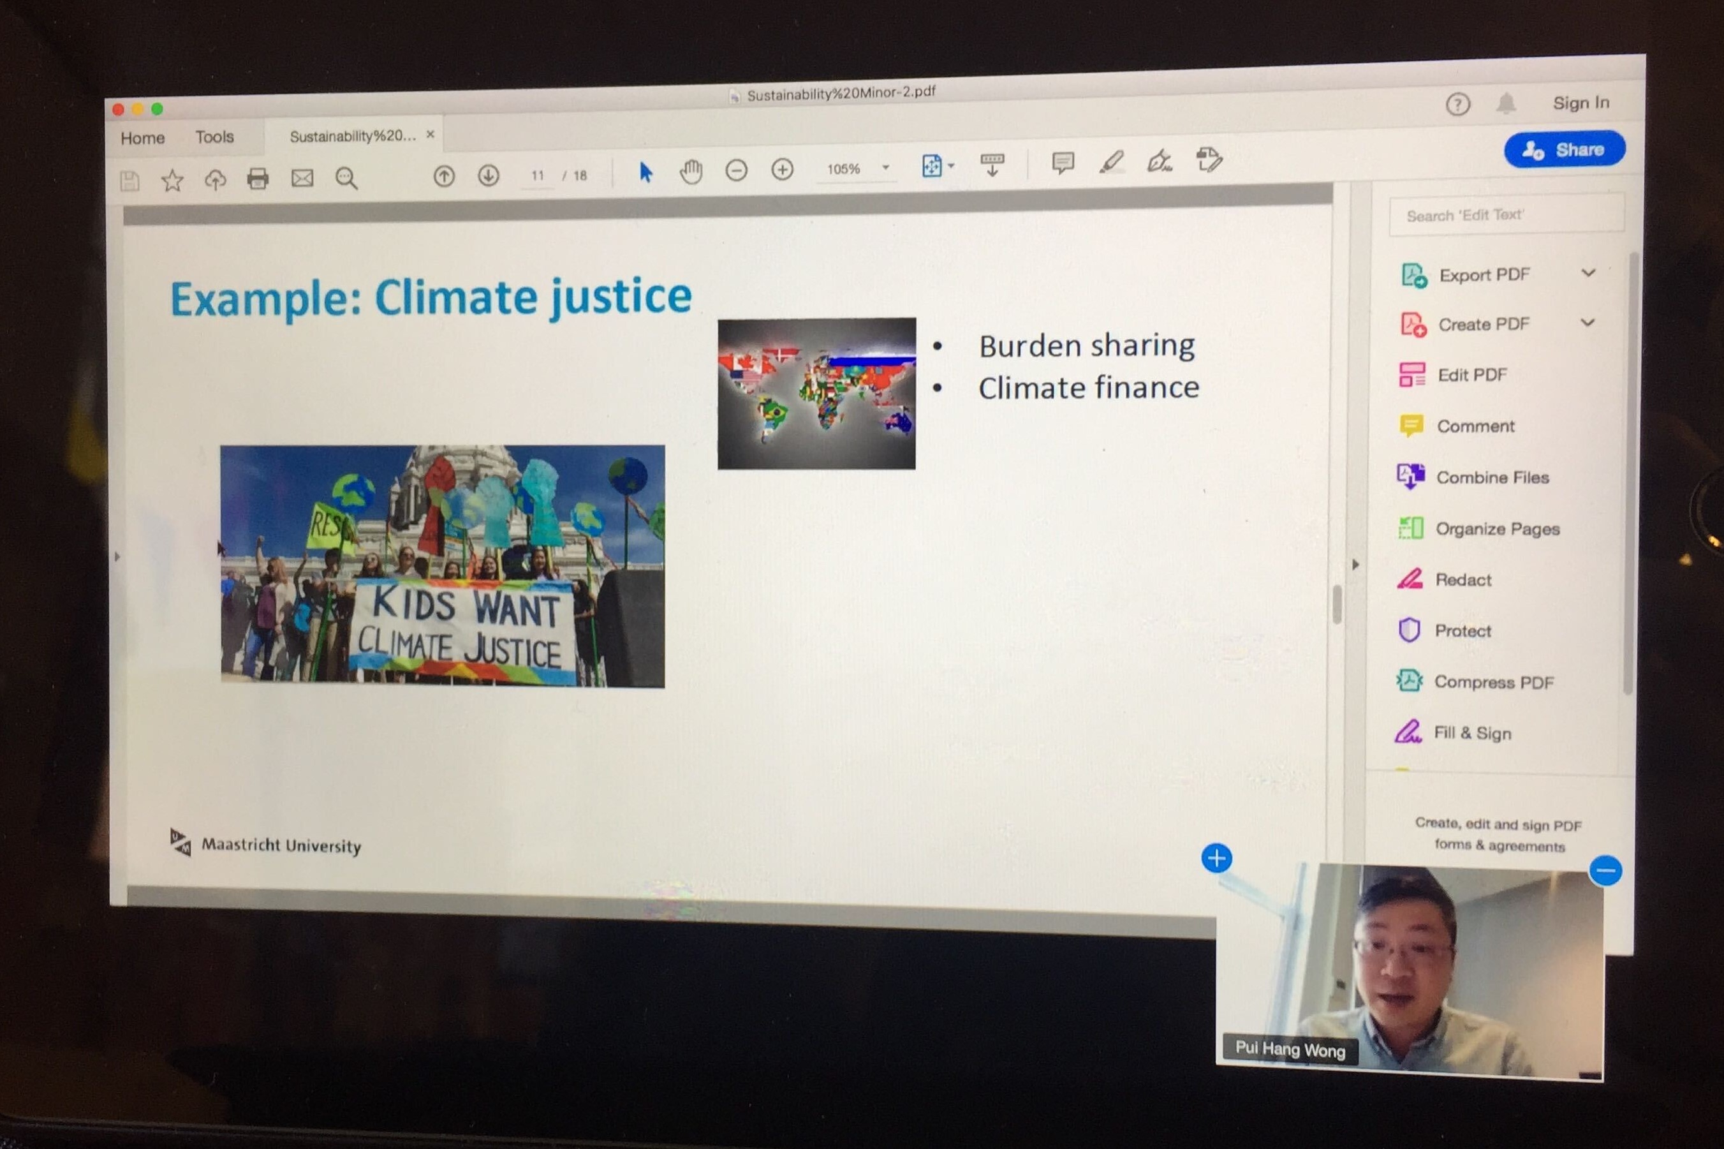Select the highlighter pen tool
The width and height of the screenshot is (1724, 1149).
tap(1111, 162)
